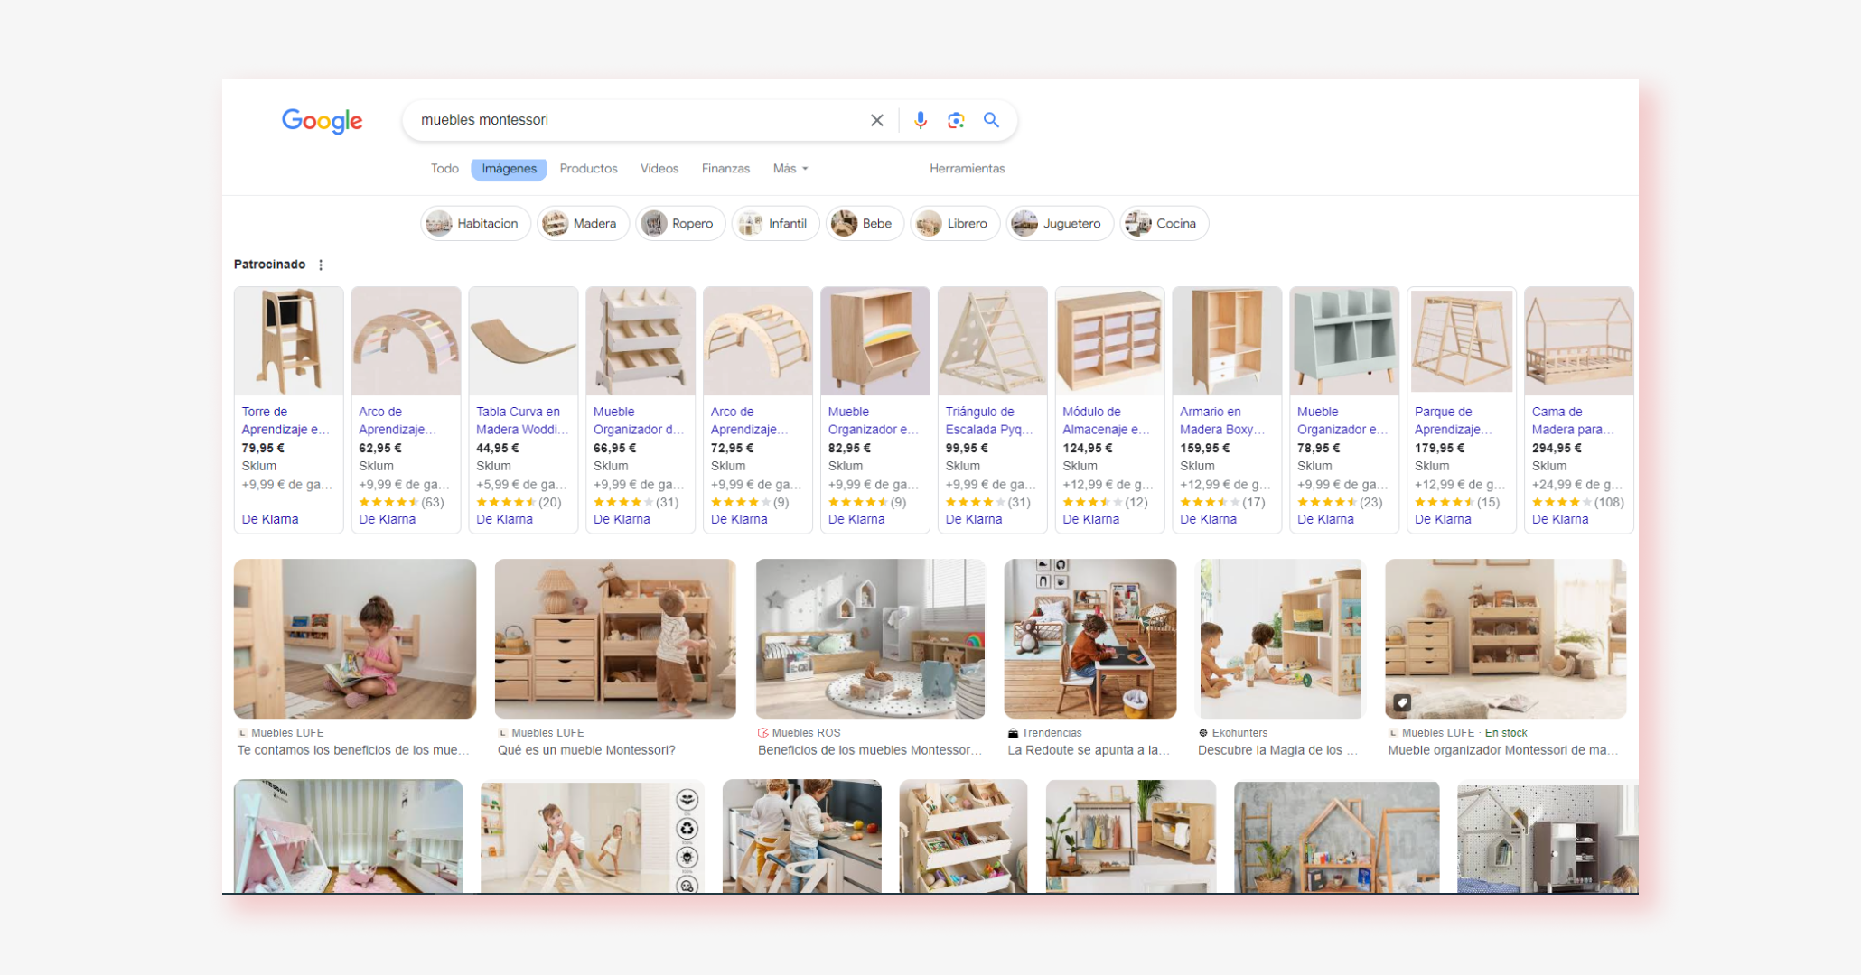
Task: Select the Habitacion suggestion chip
Action: [x=474, y=223]
